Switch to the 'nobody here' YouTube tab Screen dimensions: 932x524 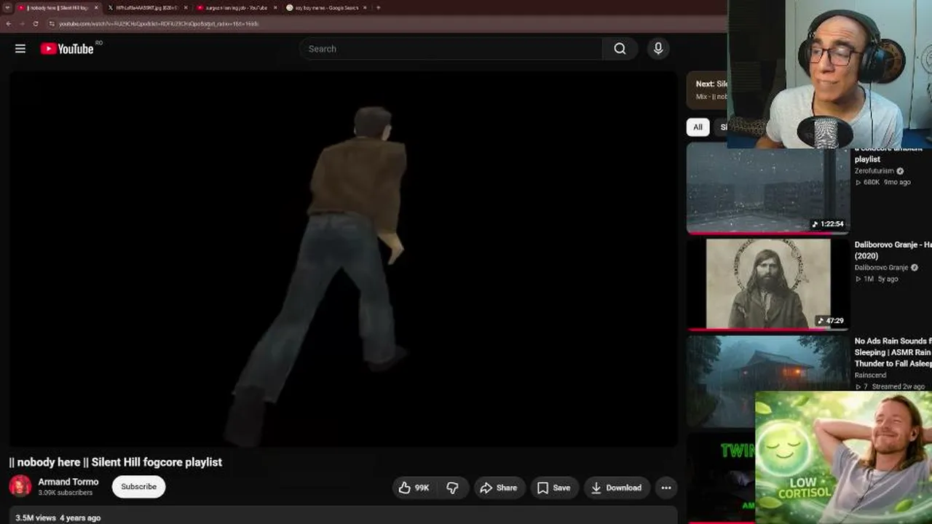pyautogui.click(x=58, y=7)
